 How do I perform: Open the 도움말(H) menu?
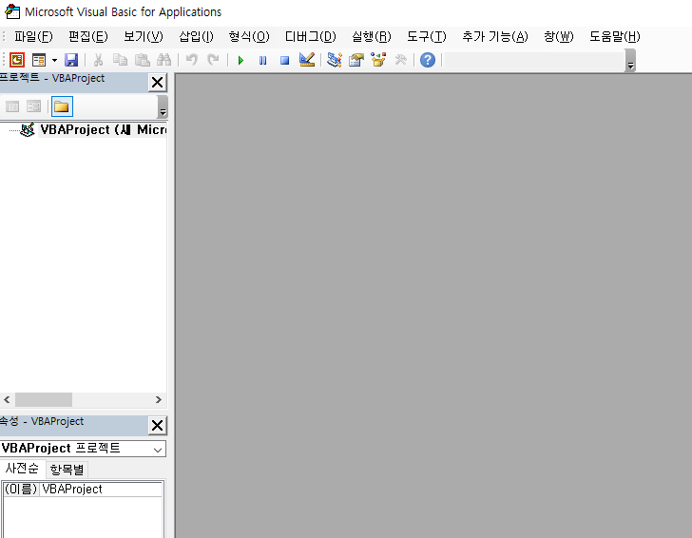[x=614, y=37]
